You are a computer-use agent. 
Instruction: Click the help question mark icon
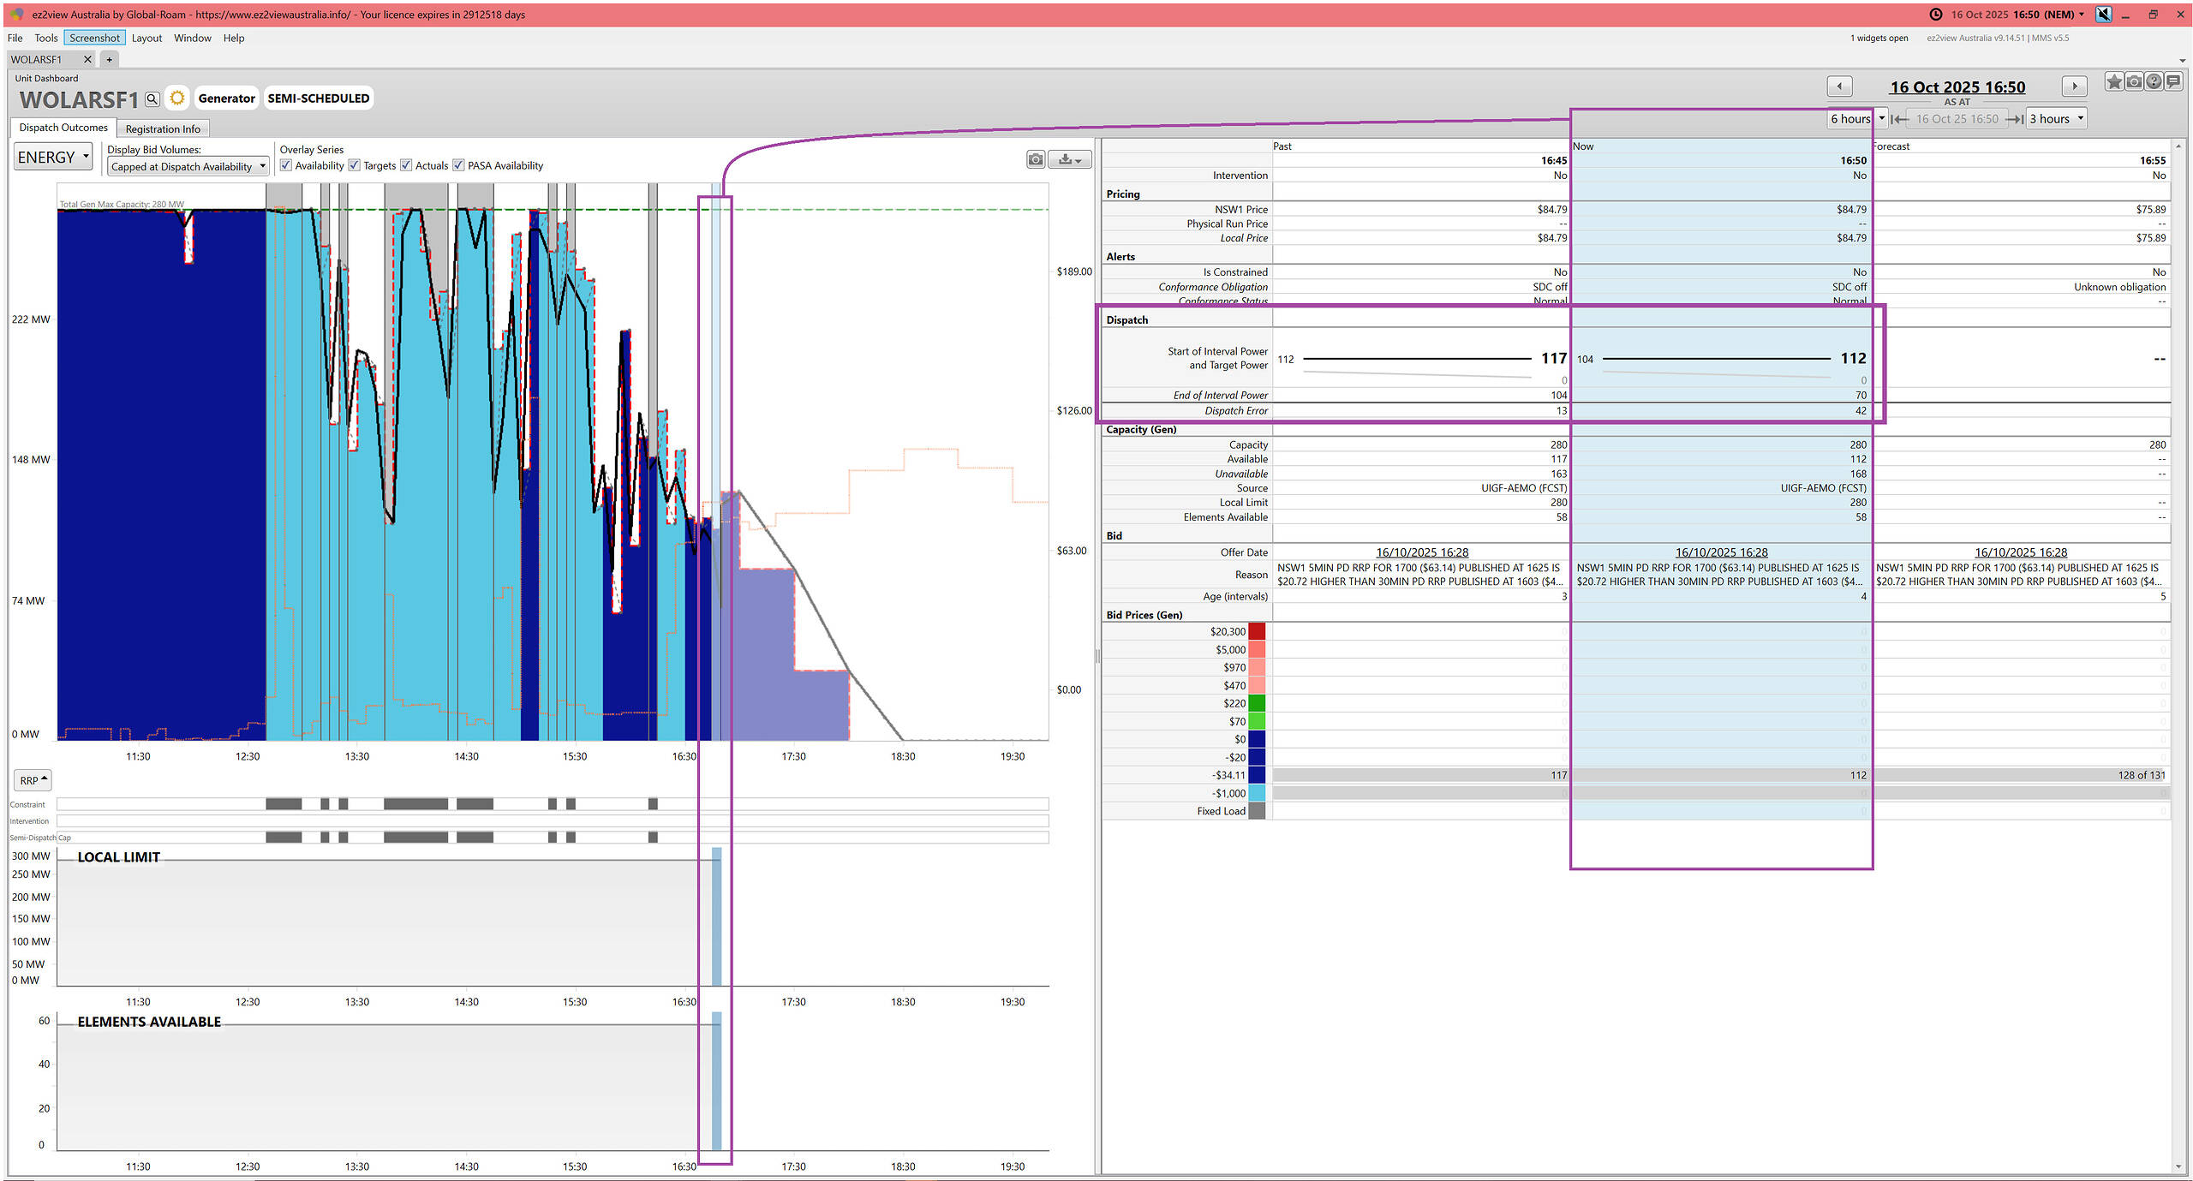(2154, 82)
